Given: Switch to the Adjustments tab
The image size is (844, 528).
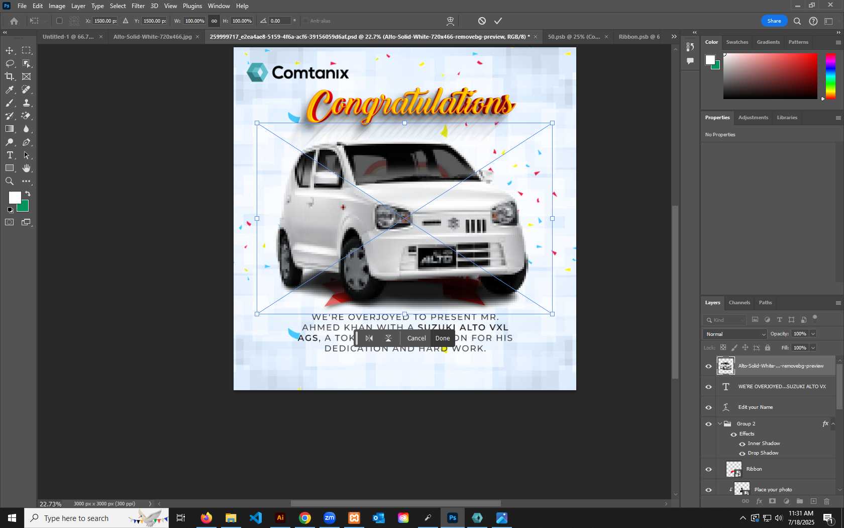Looking at the screenshot, I should click(753, 118).
